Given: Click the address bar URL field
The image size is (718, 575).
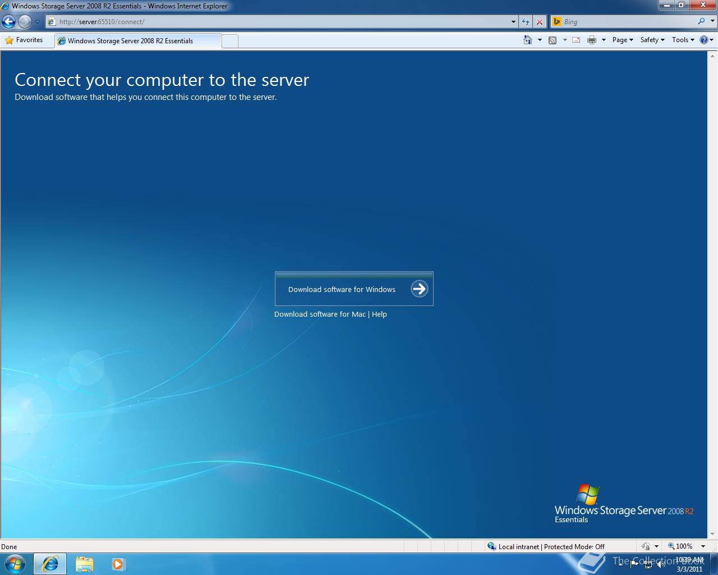Looking at the screenshot, I should [278, 21].
